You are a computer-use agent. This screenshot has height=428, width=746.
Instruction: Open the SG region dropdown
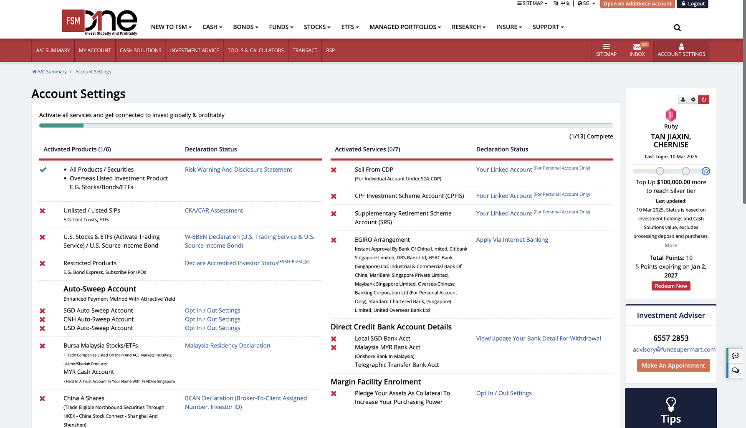pyautogui.click(x=586, y=3)
